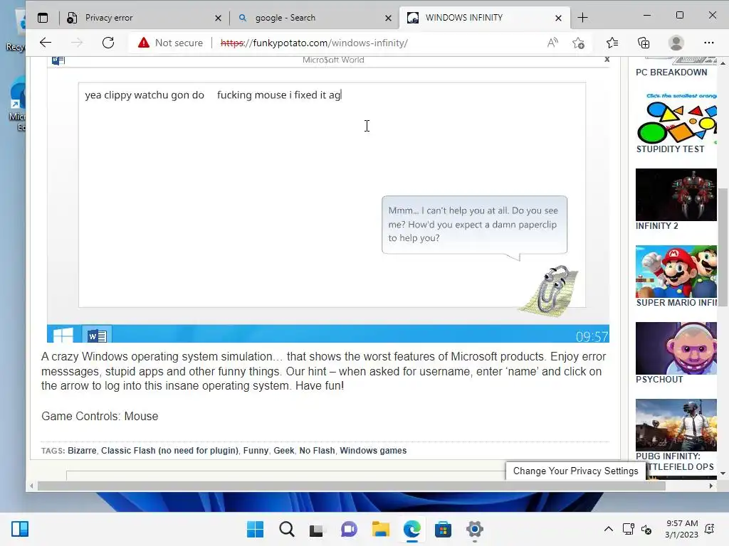Close the google - Search tab
729x546 pixels.
point(388,18)
